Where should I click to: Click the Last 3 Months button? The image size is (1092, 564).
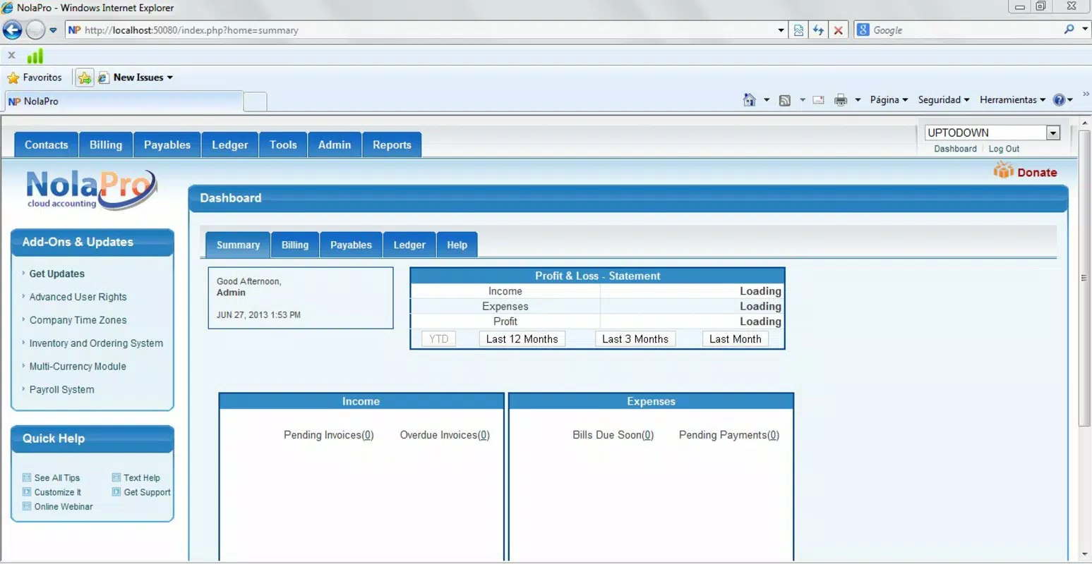tap(635, 339)
